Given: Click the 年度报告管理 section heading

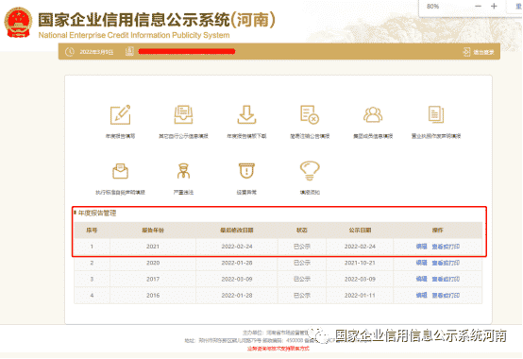Looking at the screenshot, I should [x=97, y=214].
